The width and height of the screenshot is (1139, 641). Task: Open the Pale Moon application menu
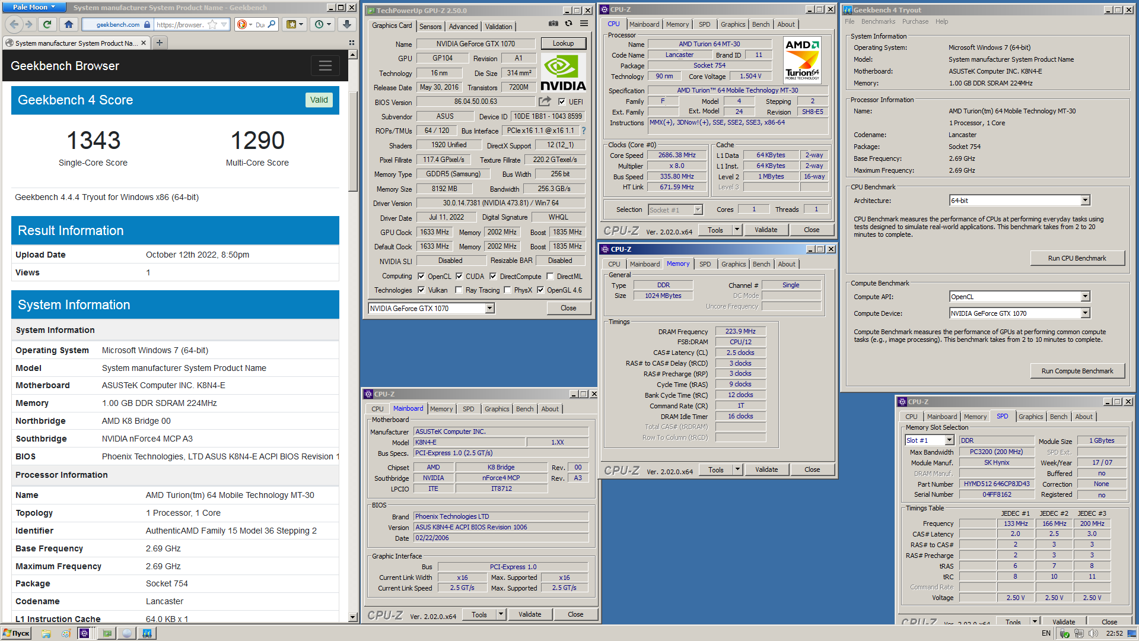[x=33, y=7]
